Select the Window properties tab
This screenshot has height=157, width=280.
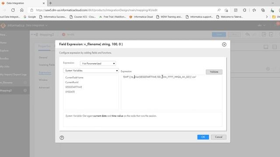click(43, 80)
